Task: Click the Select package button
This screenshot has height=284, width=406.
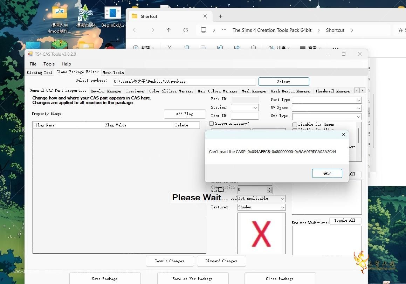Action: click(x=283, y=82)
